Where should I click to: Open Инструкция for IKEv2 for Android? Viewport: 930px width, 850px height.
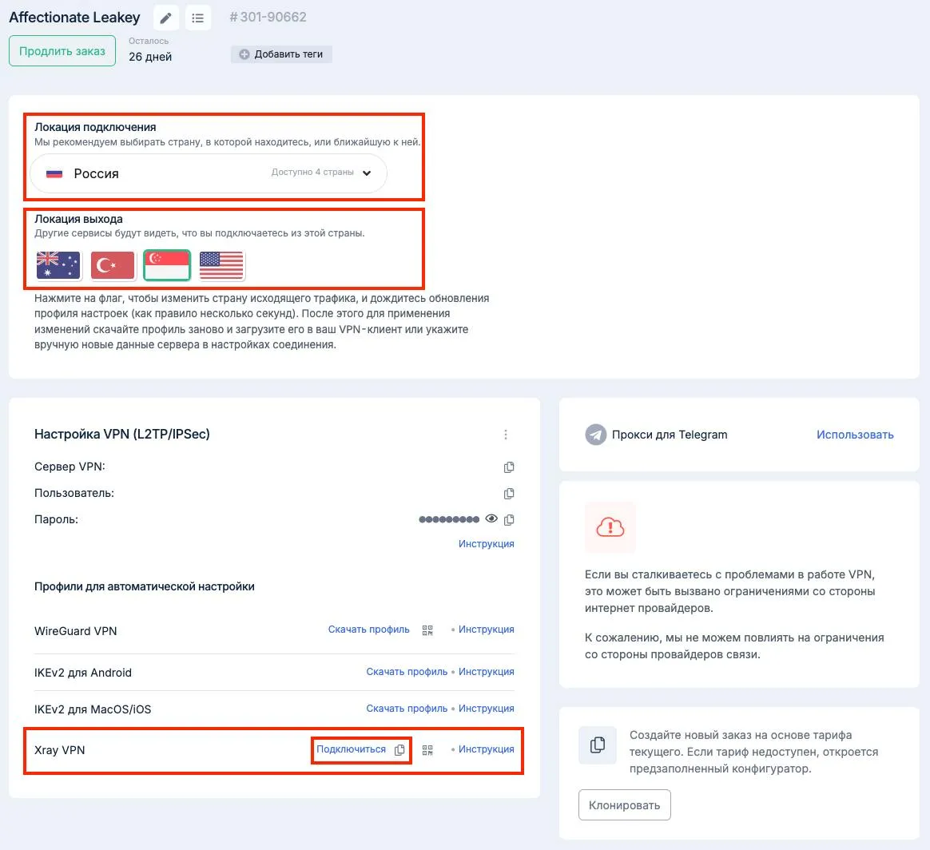click(x=486, y=672)
